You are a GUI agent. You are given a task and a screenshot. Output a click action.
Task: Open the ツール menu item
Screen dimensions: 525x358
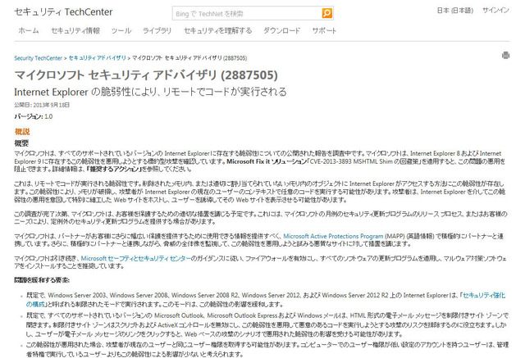coord(121,31)
